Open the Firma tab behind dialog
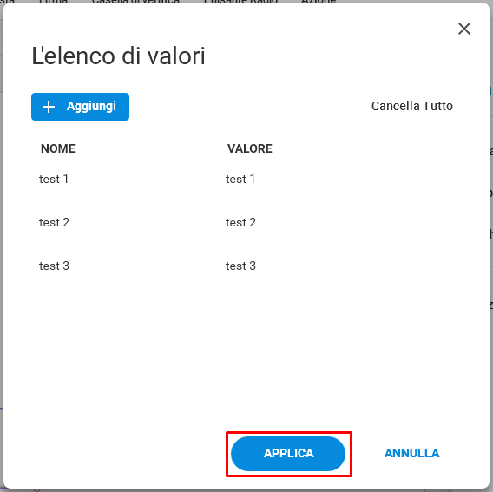The width and height of the screenshot is (493, 492). pyautogui.click(x=53, y=2)
